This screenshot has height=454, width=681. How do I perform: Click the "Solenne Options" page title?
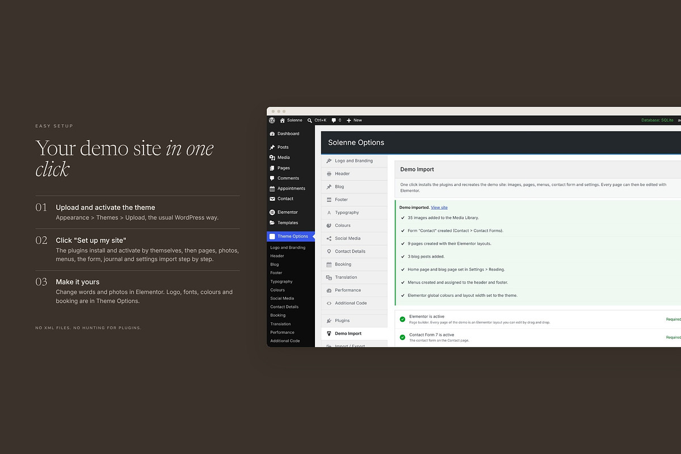(x=356, y=142)
